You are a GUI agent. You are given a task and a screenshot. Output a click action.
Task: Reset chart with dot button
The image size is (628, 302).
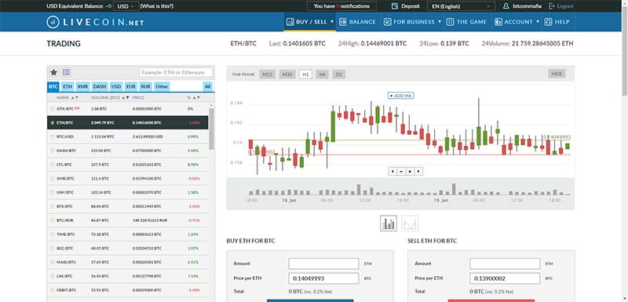[410, 171]
